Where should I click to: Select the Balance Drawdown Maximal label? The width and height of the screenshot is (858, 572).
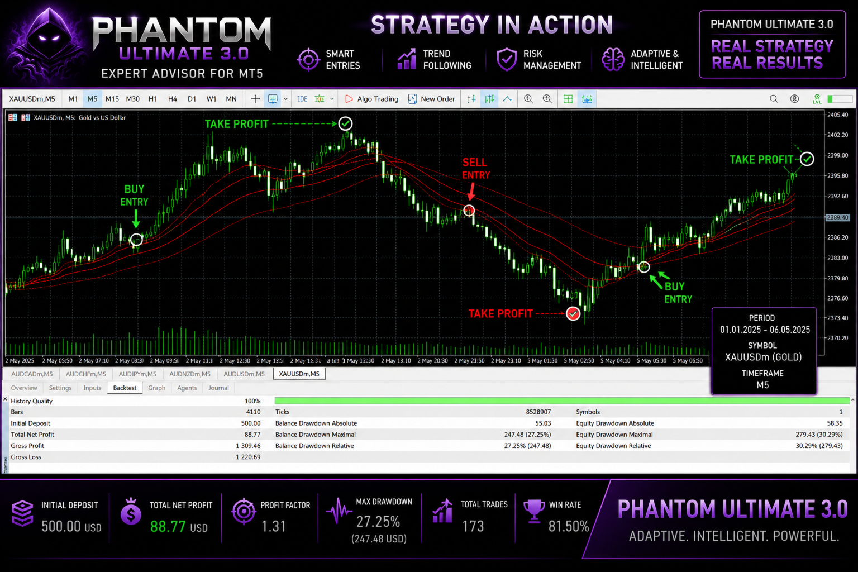[x=316, y=435]
